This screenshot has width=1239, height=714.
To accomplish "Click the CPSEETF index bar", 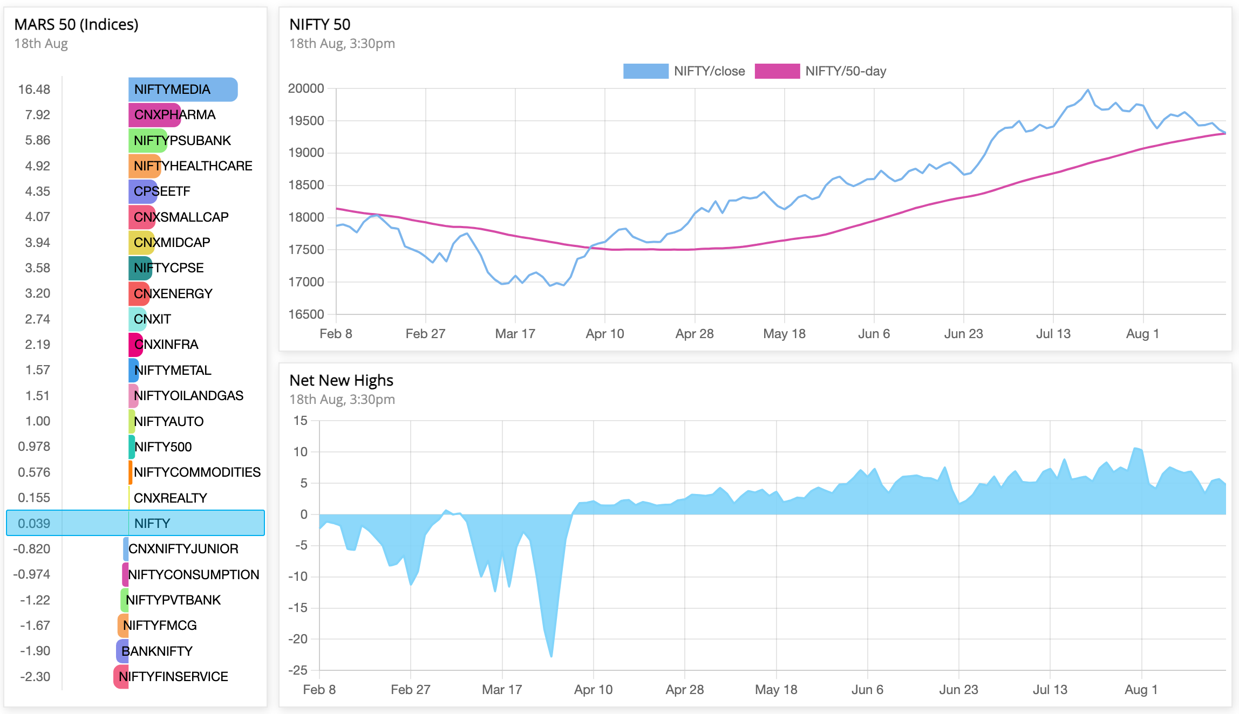I will (142, 191).
